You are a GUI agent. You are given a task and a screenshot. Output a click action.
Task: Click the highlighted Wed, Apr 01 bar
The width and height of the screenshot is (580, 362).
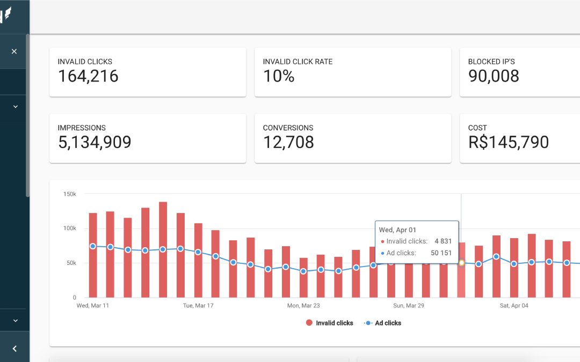click(x=461, y=270)
